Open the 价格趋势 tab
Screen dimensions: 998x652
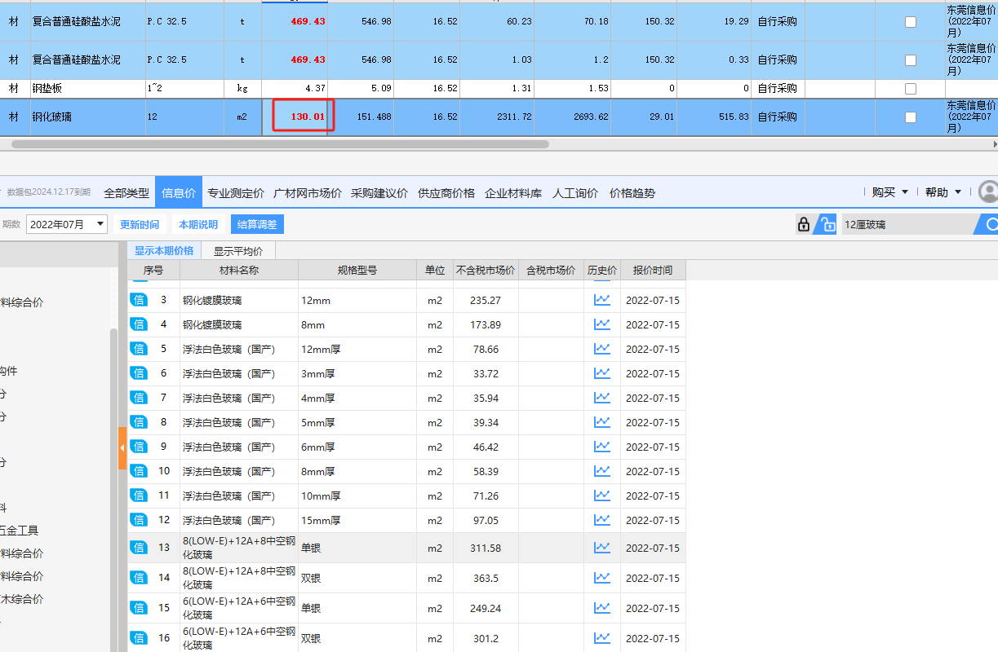[x=632, y=193]
